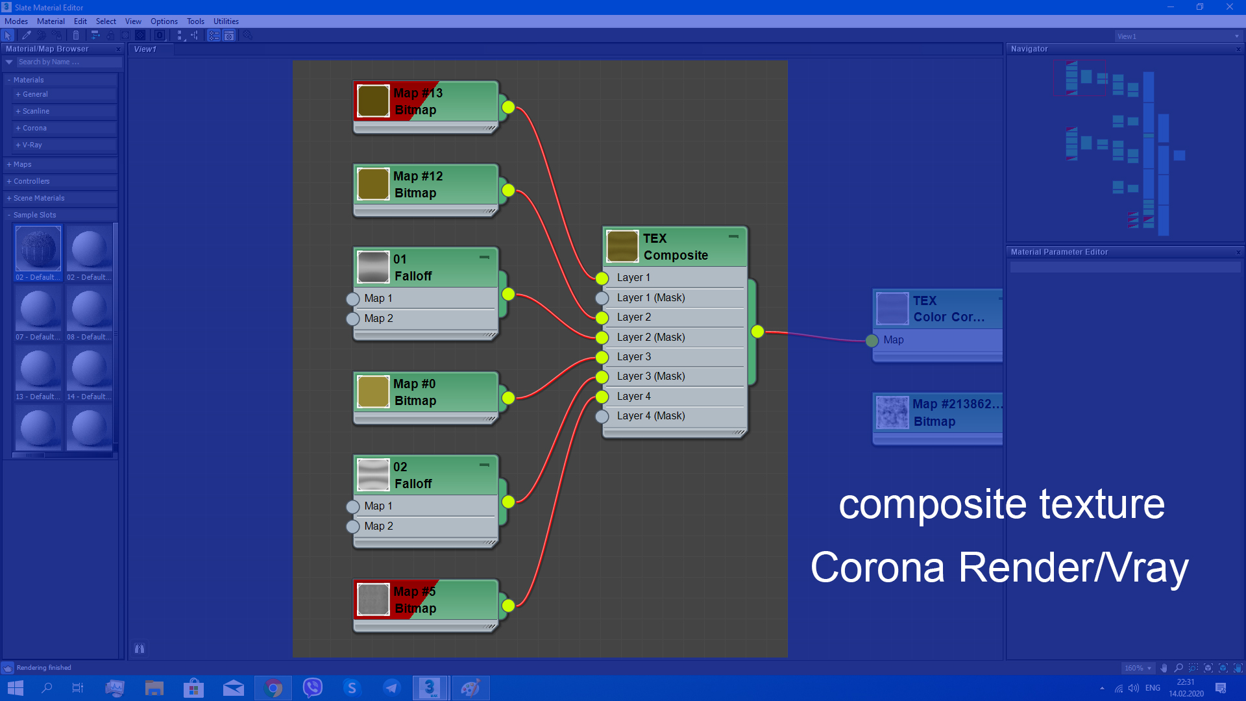The height and width of the screenshot is (701, 1246).
Task: Click the Zoom Extents cube icon
Action: [x=1208, y=668]
